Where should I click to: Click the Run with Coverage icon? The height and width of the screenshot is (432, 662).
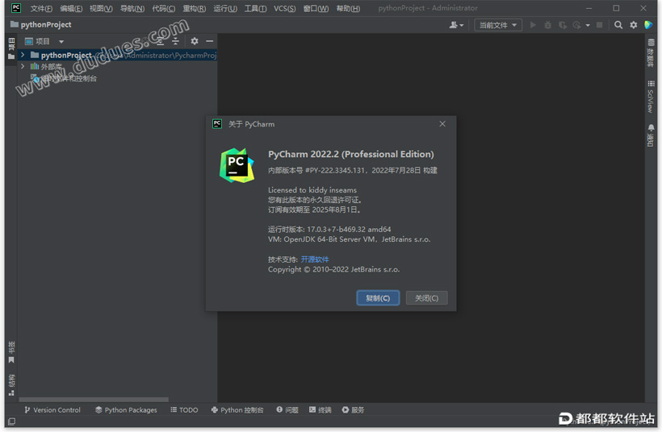(563, 25)
